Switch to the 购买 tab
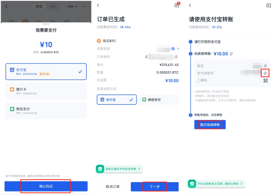Image resolution: width=276 pixels, height=195 pixels. click(39, 7)
